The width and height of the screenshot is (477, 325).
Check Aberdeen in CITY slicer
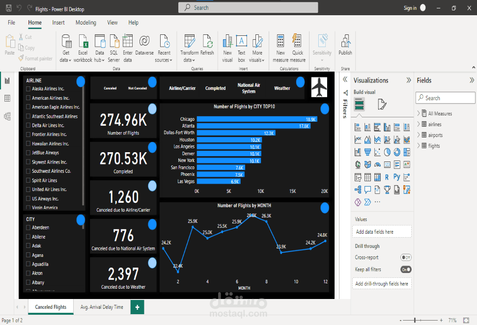click(28, 227)
